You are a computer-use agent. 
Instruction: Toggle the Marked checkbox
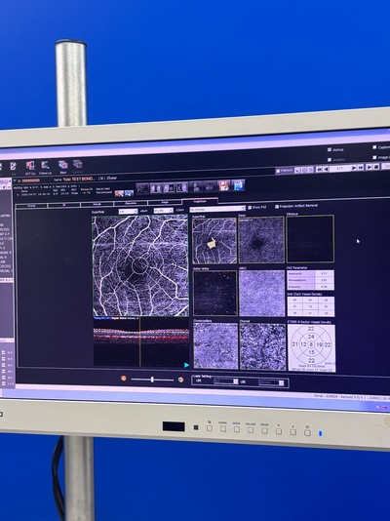point(330,150)
